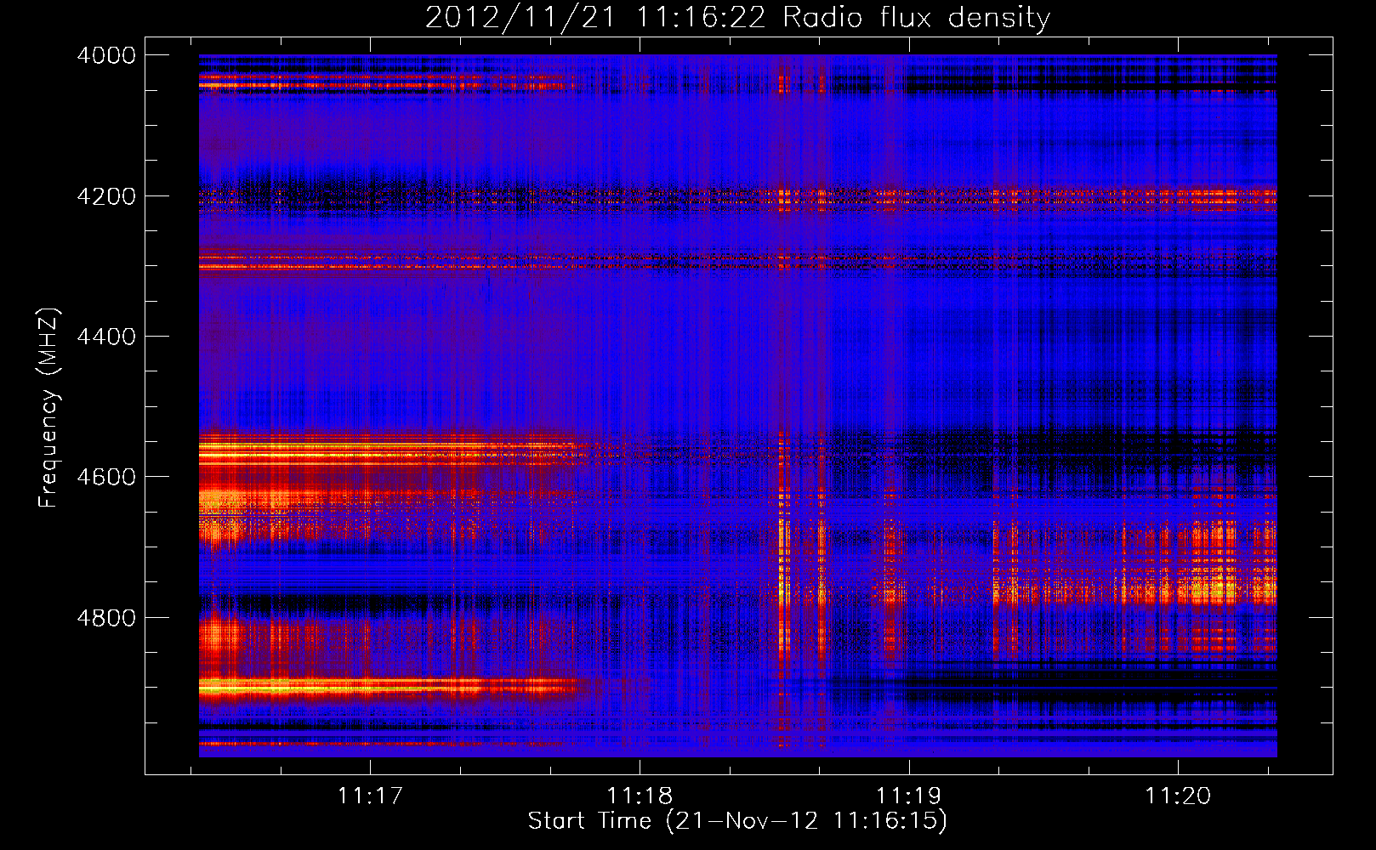Click the 4600 frequency tick label
The width and height of the screenshot is (1376, 850).
click(106, 477)
